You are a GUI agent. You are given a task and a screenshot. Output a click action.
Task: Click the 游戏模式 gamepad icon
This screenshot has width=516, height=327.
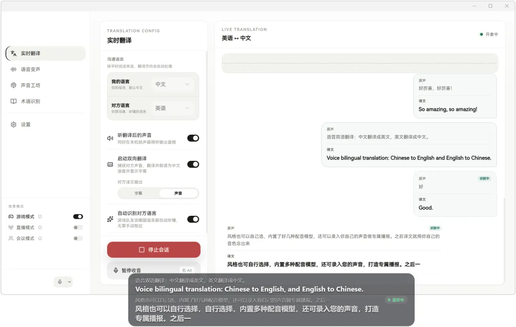click(11, 217)
